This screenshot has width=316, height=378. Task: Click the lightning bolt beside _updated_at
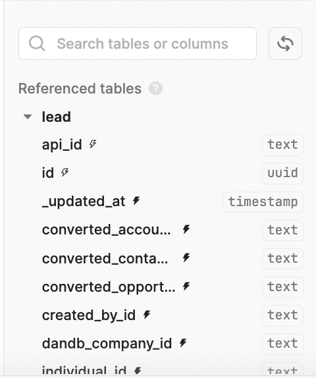pyautogui.click(x=136, y=201)
